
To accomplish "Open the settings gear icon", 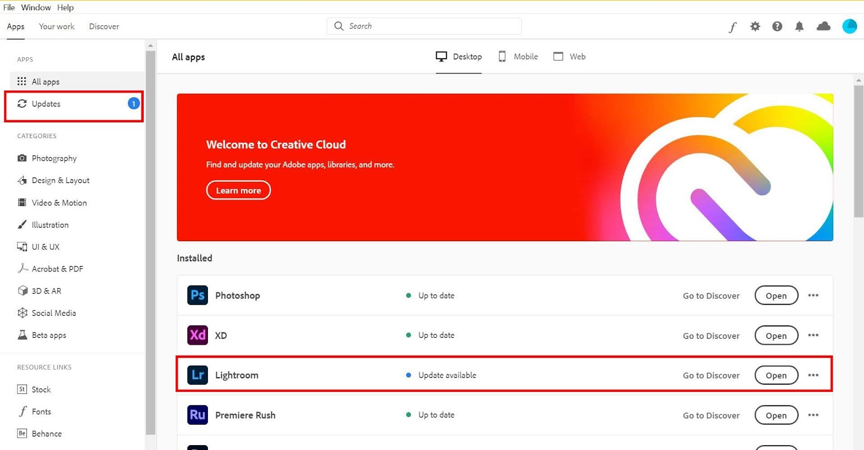I will pos(755,26).
